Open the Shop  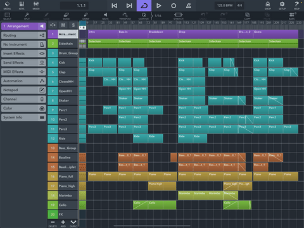tap(268, 6)
